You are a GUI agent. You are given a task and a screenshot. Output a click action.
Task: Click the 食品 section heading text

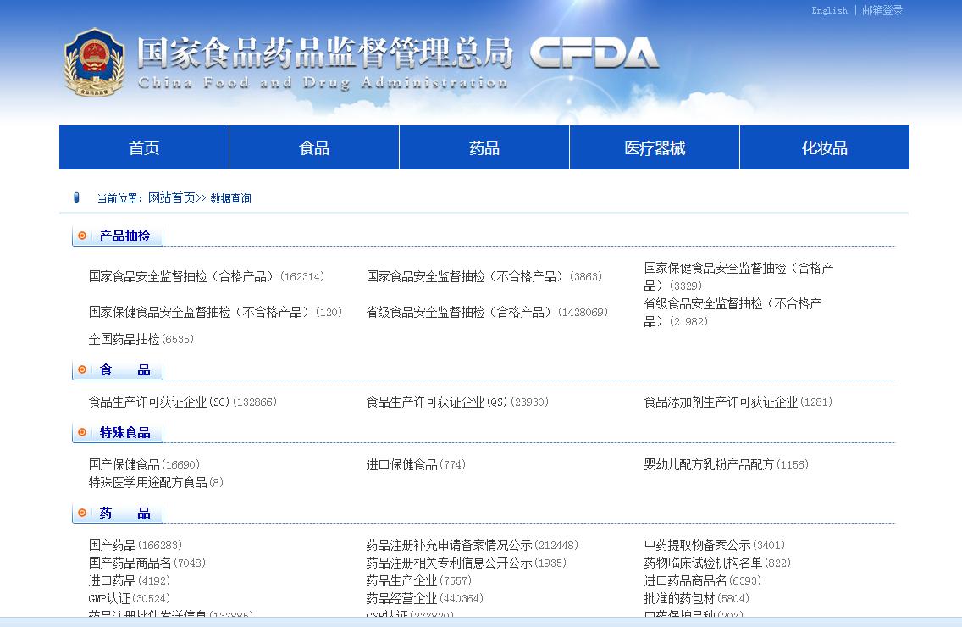click(124, 369)
